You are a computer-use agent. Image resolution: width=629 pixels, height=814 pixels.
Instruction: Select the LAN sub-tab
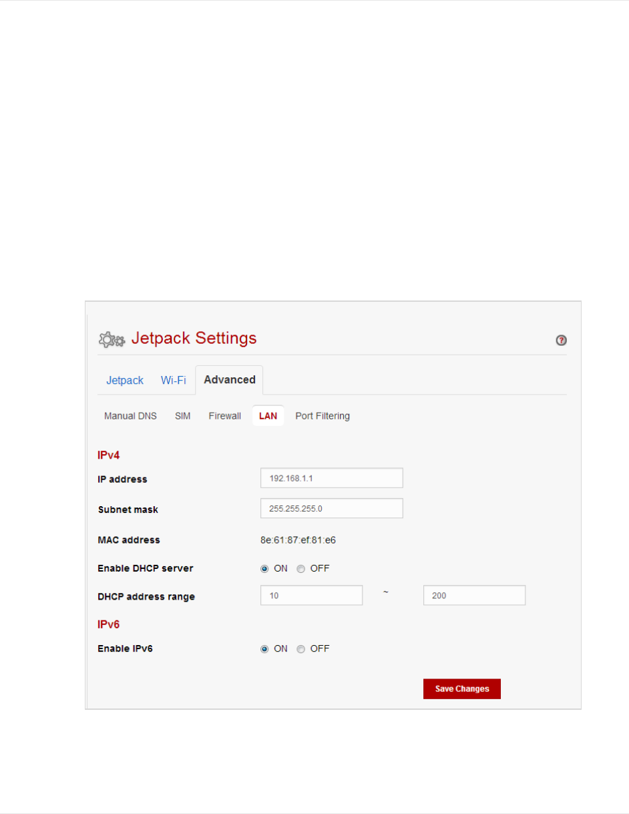point(268,416)
